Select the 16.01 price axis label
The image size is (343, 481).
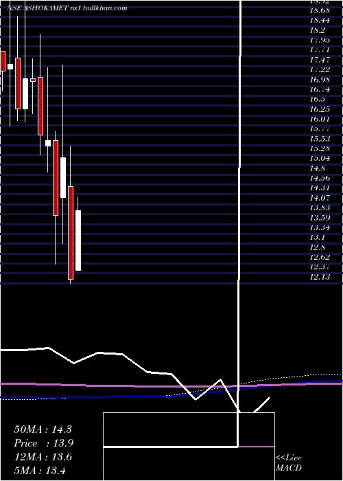click(320, 119)
